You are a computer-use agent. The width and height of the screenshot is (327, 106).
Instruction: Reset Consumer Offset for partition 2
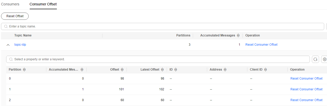tap(307, 100)
